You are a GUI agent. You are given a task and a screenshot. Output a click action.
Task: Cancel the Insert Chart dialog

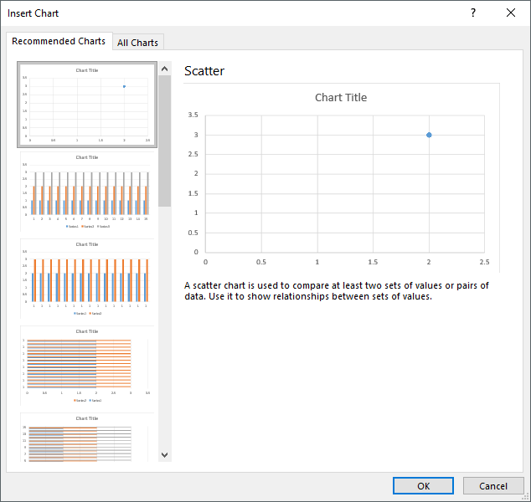pos(493,486)
